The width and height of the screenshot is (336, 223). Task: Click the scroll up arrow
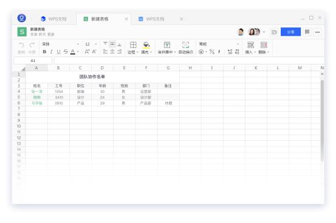coord(322,74)
